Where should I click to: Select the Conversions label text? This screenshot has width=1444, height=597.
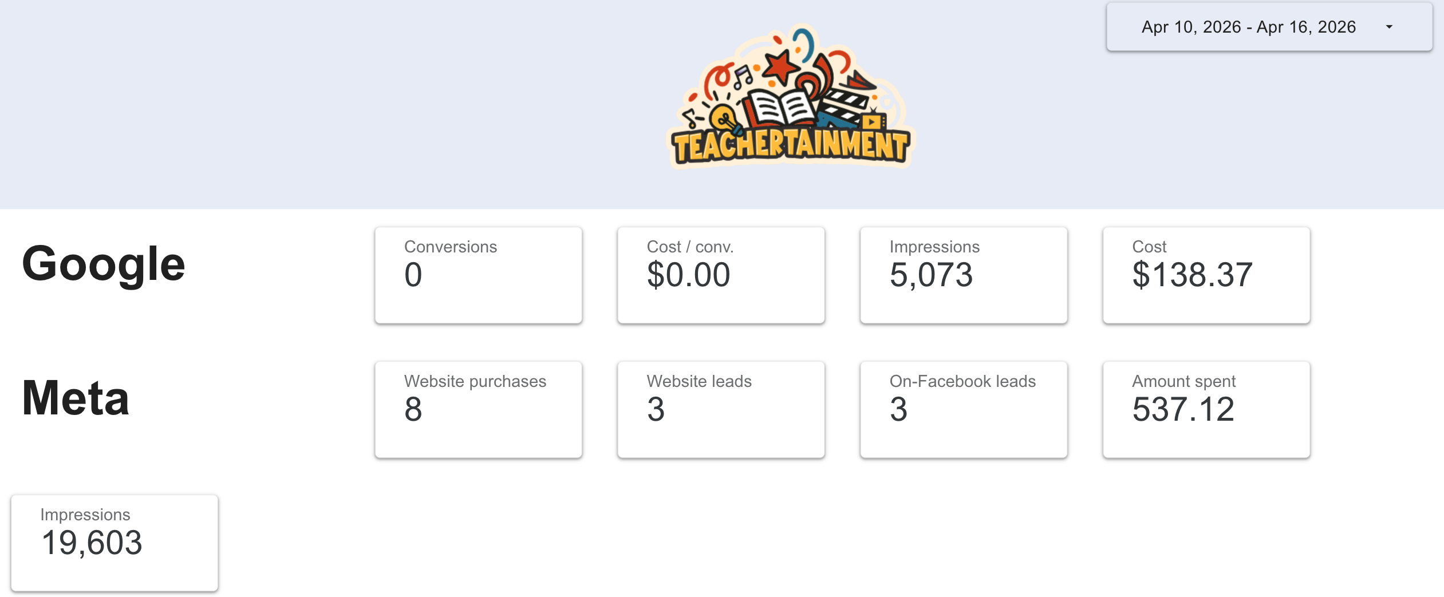(450, 247)
